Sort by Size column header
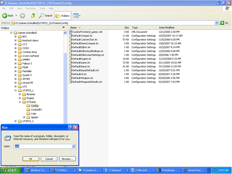Viewport: 232px width, 174px height. tap(119, 28)
